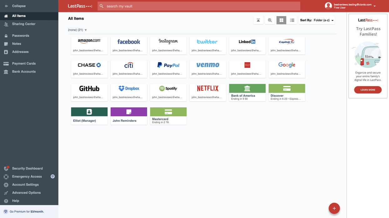Click the zoom magnifier icon above the vault

click(x=270, y=20)
